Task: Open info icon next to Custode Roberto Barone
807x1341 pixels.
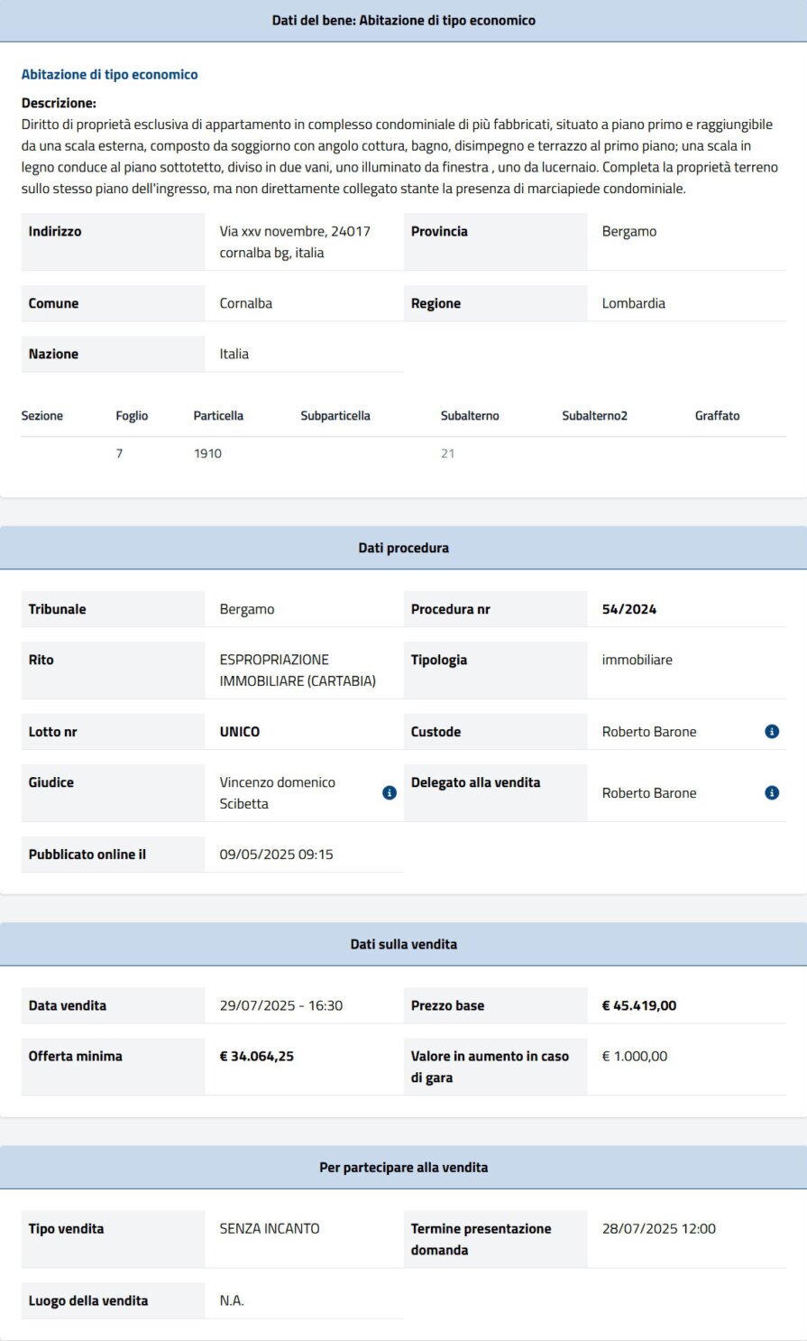Action: coord(772,732)
